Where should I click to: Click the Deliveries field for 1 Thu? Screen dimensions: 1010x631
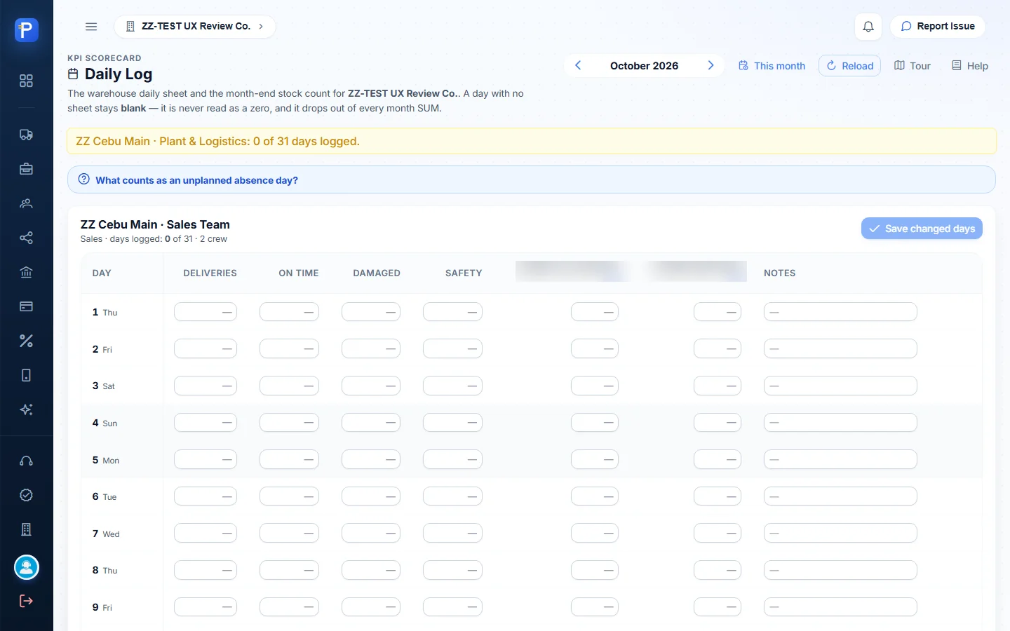tap(206, 312)
